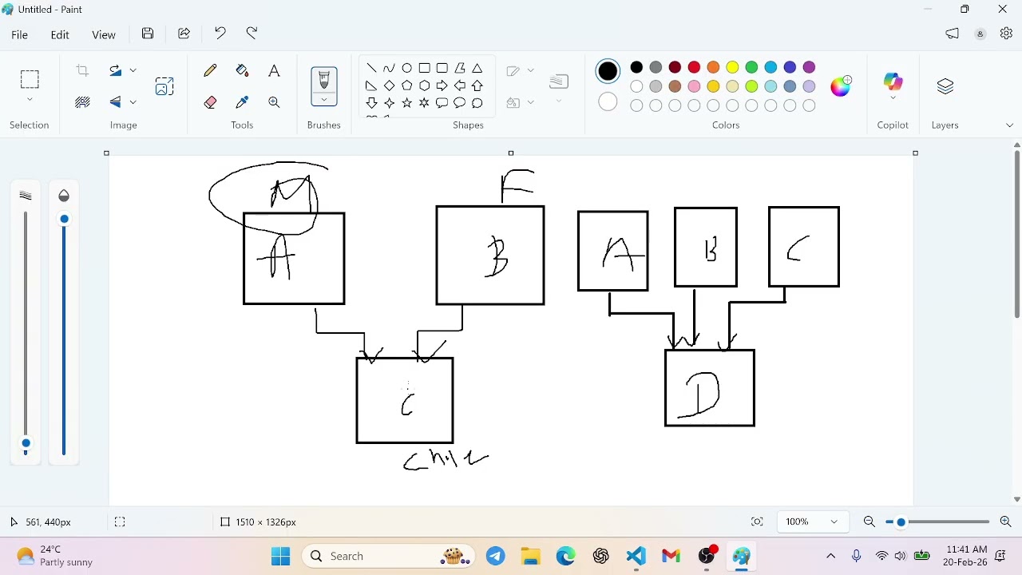Click the taskbar Search box
This screenshot has height=575, width=1022.
(389, 557)
